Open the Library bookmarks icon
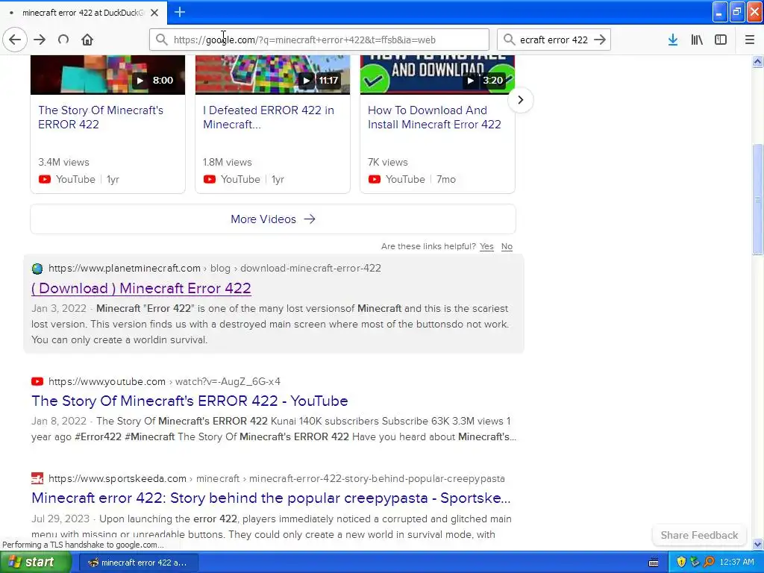The height and width of the screenshot is (573, 764). tap(697, 40)
